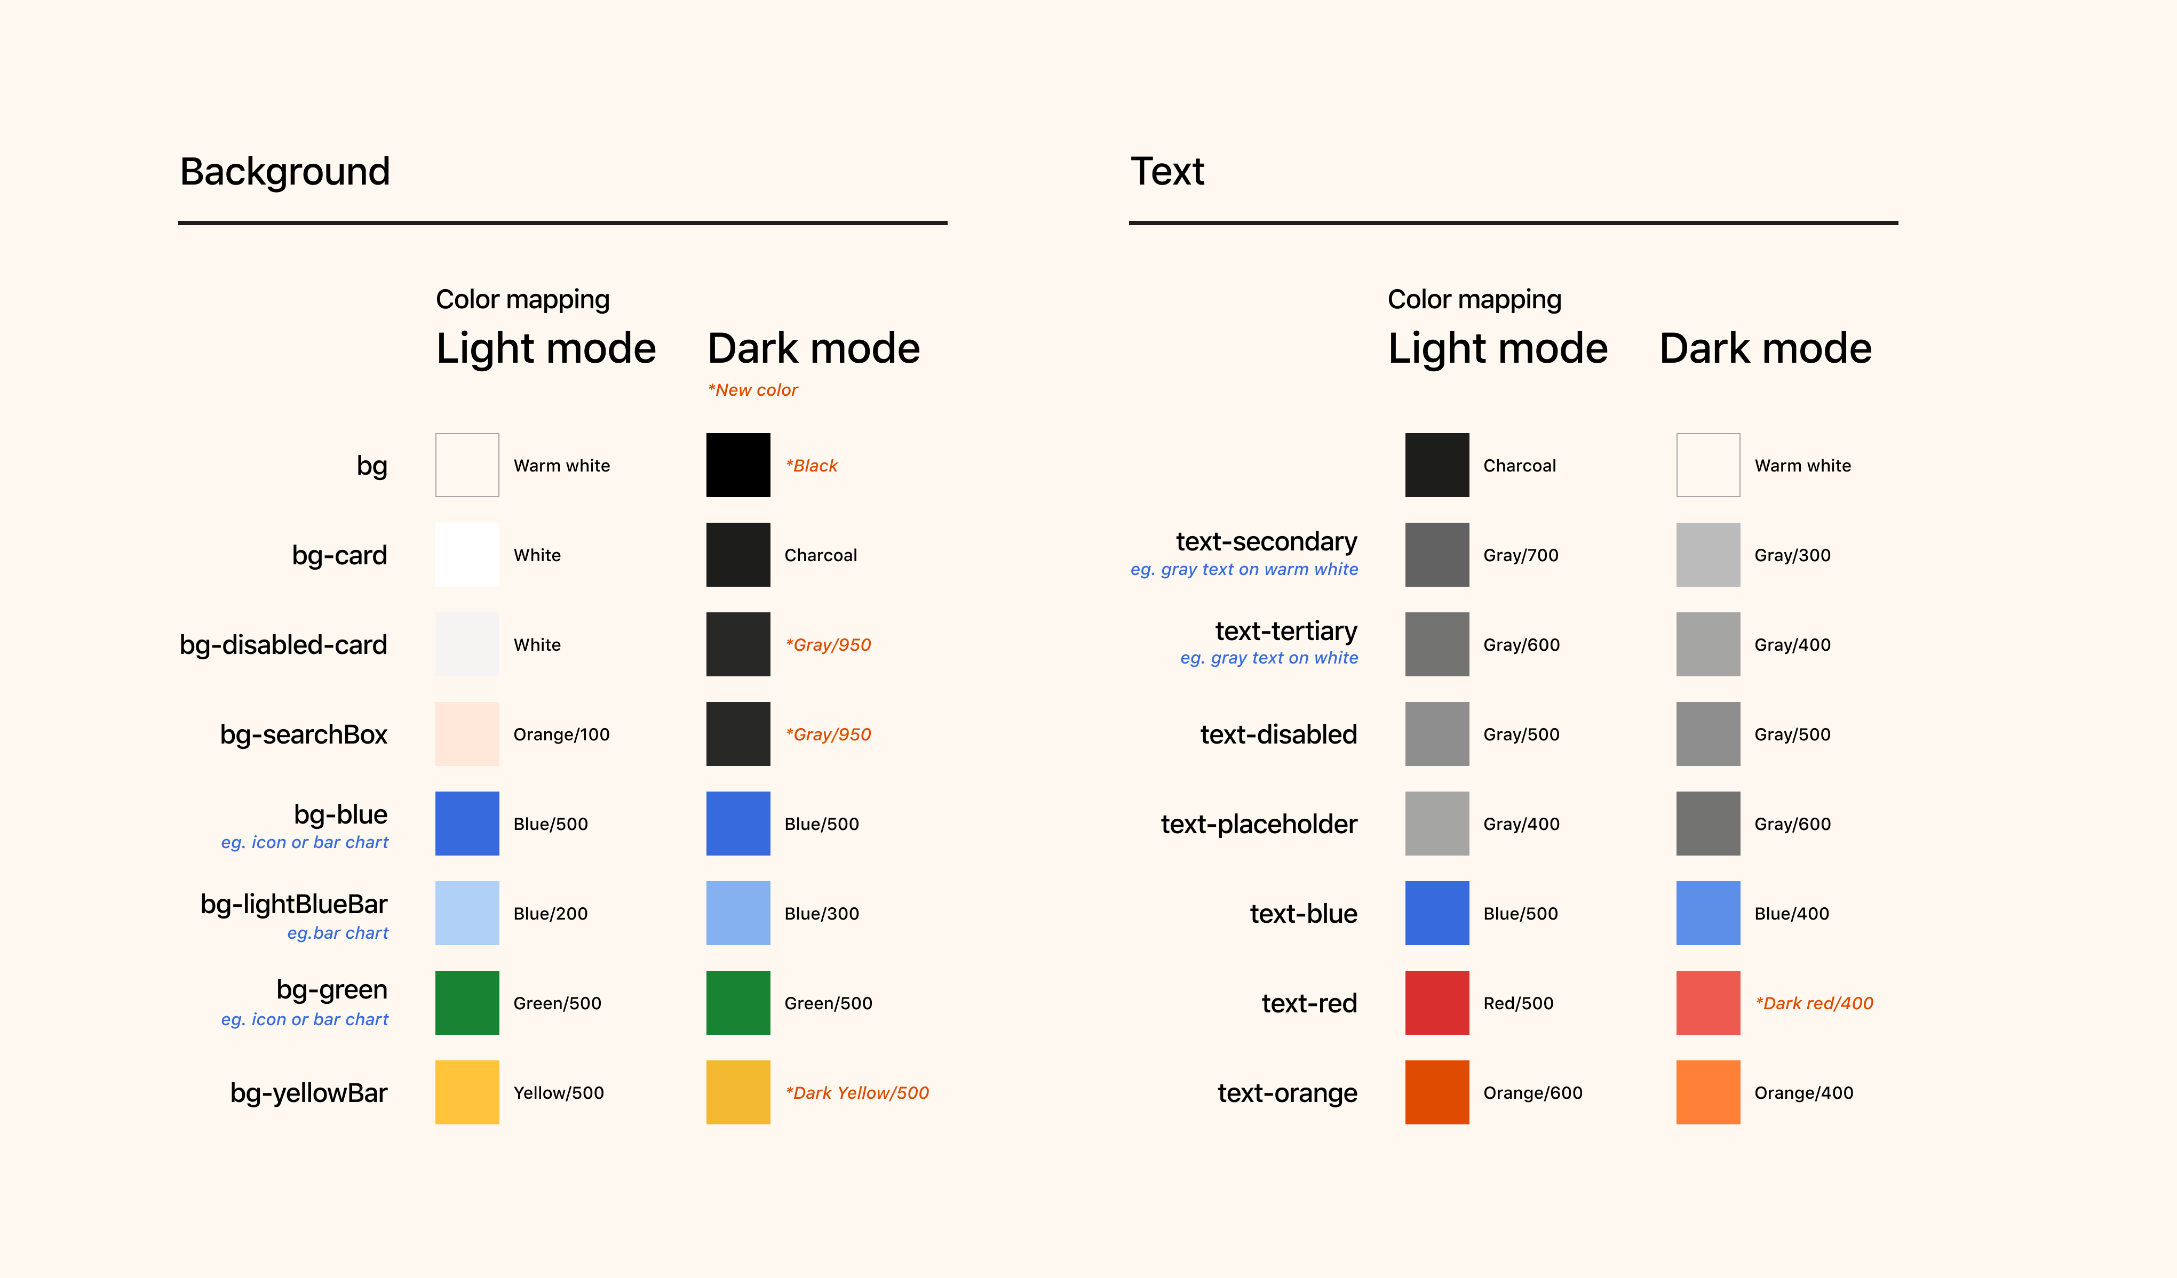The width and height of the screenshot is (2177, 1278).
Task: Click the 'bg-searchBox' token label
Action: (x=303, y=735)
